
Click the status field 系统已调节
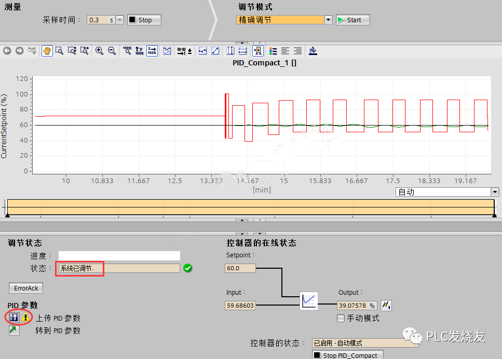(x=119, y=268)
